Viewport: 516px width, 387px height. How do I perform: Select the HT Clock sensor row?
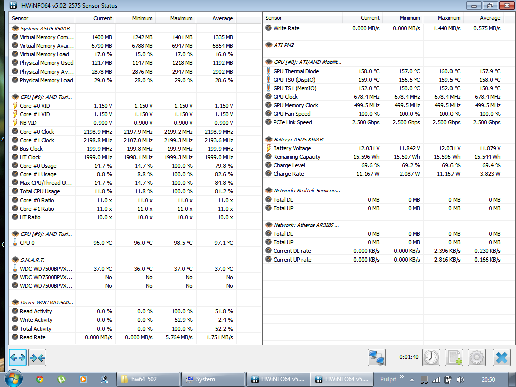pos(122,157)
